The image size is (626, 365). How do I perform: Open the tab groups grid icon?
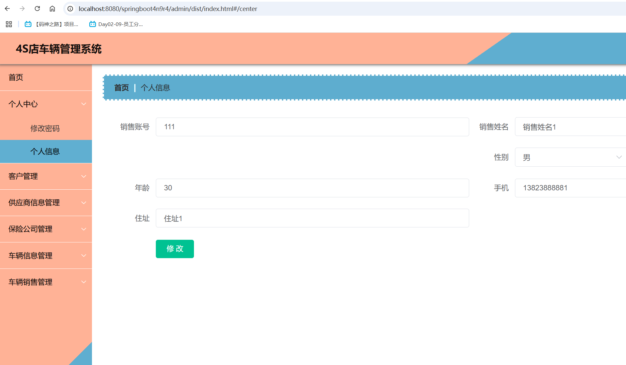point(9,24)
